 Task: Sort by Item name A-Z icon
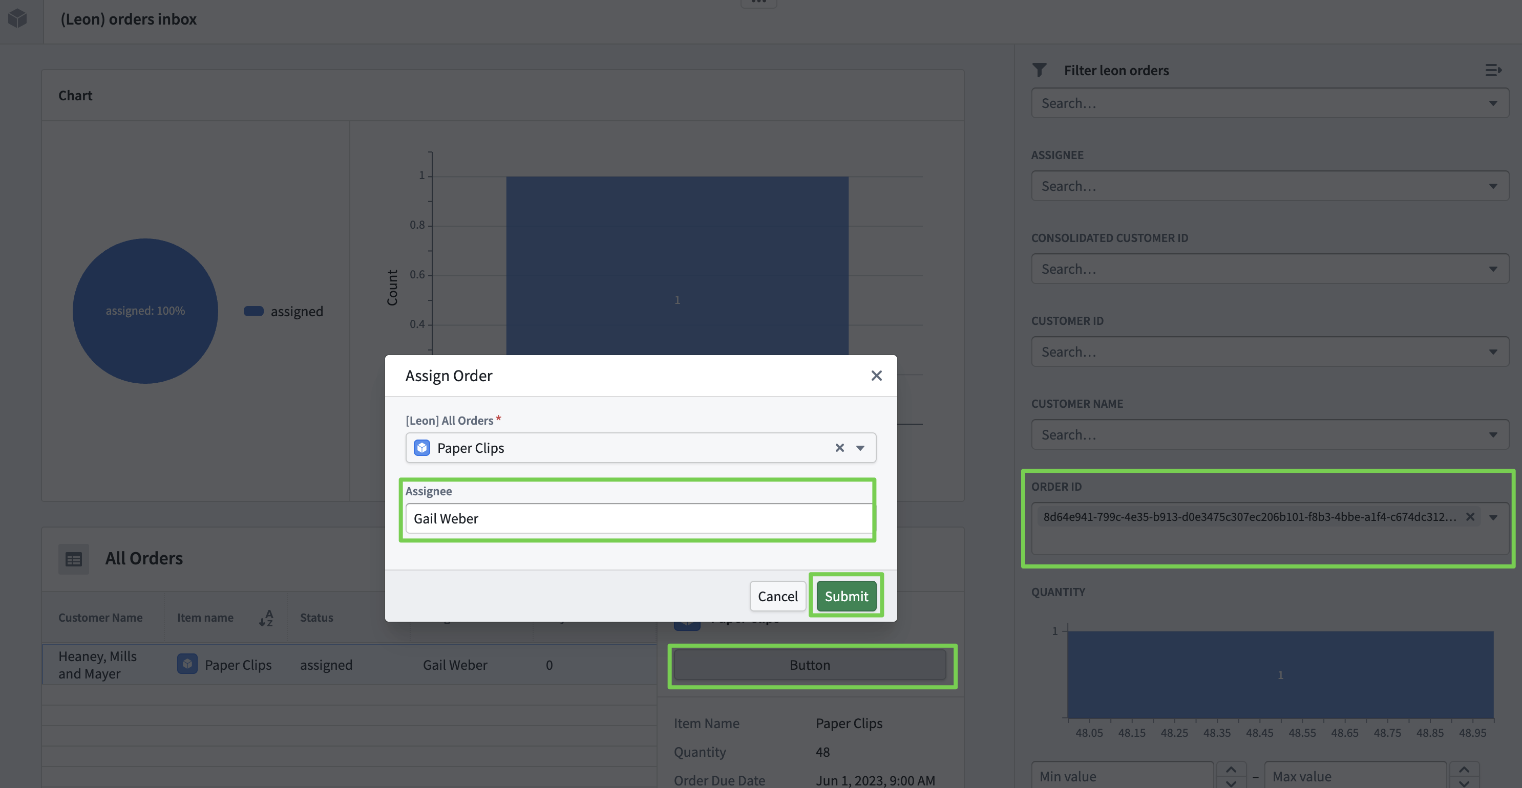(266, 618)
